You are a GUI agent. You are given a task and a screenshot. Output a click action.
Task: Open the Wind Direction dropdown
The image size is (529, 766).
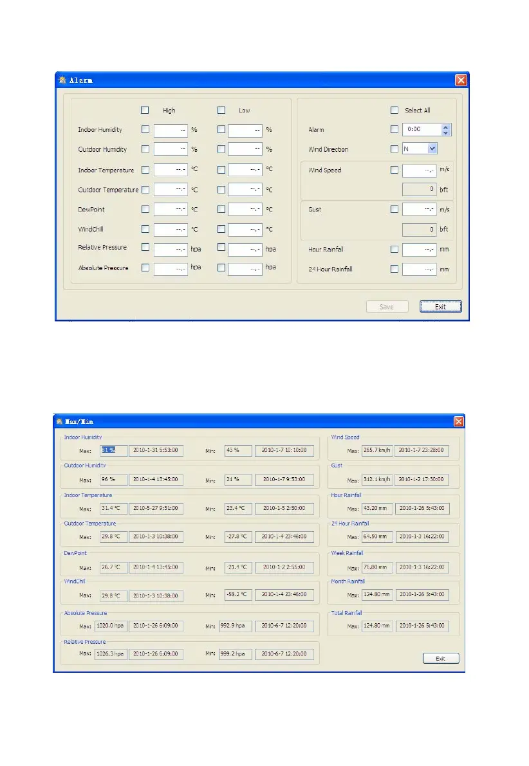(x=432, y=149)
